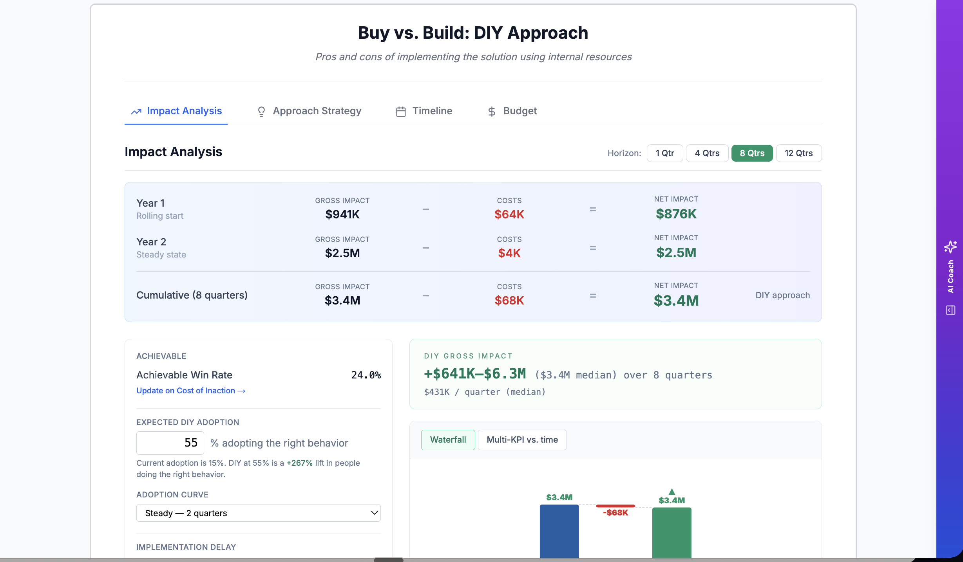Click the Impact Analysis trend icon

coord(136,112)
